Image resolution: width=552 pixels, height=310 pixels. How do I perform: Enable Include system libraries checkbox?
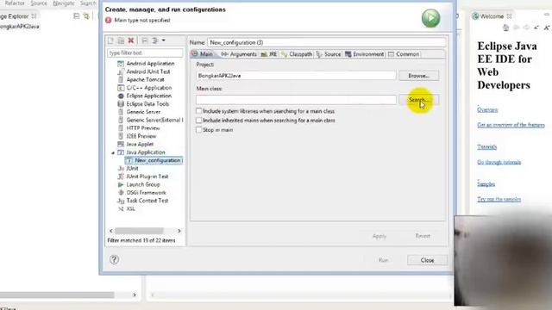[199, 111]
